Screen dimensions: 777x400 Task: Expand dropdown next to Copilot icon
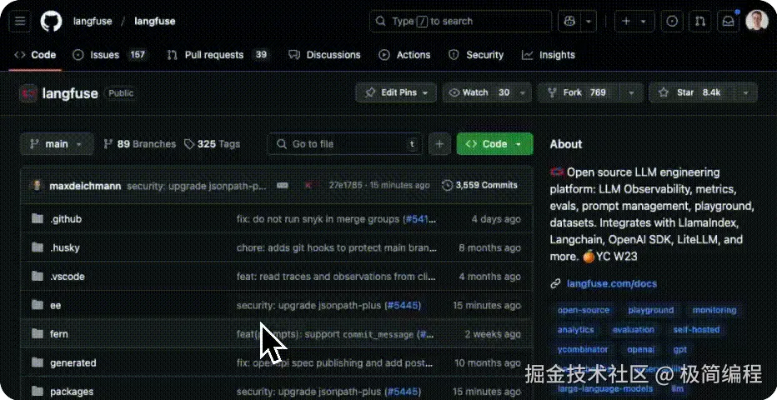pyautogui.click(x=589, y=22)
